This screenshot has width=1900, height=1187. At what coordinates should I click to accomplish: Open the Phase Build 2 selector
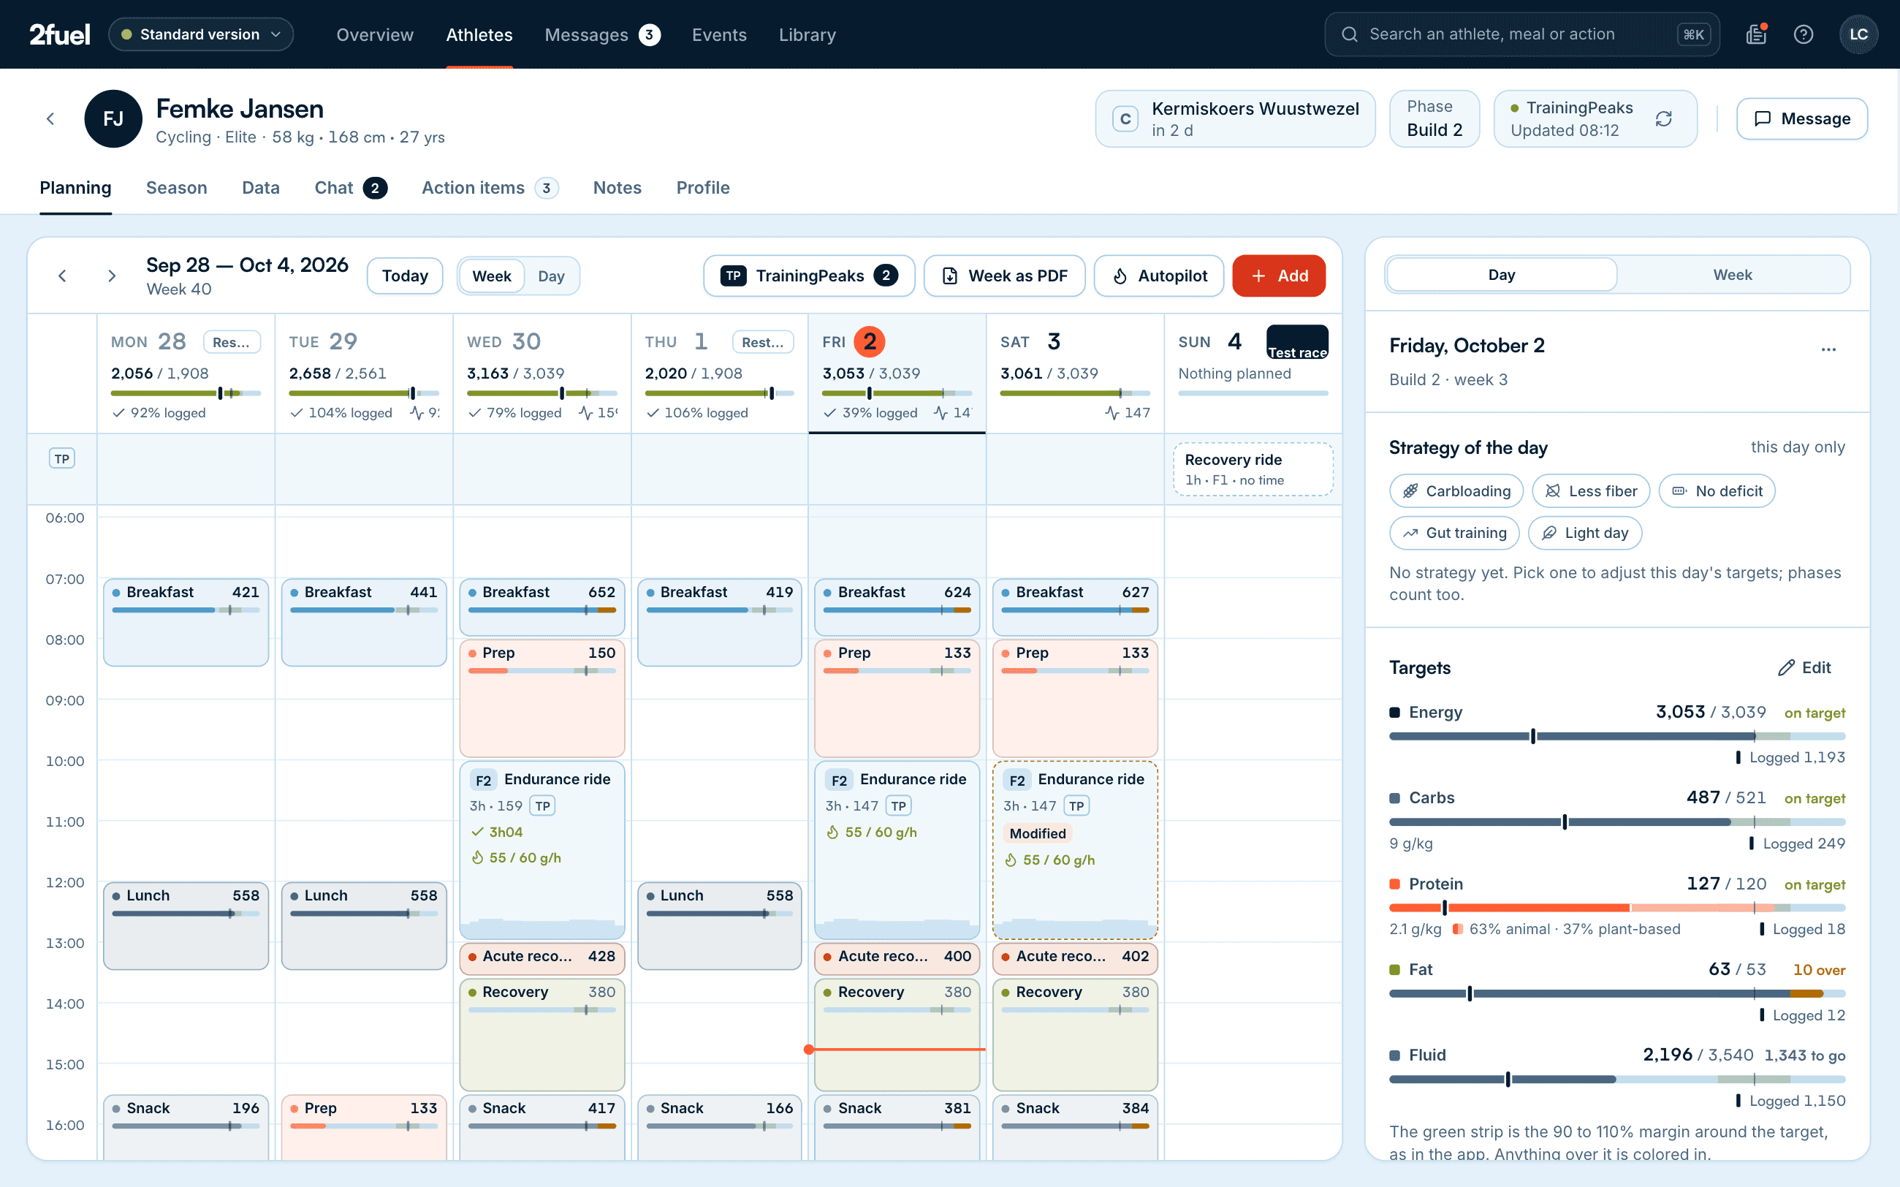pyautogui.click(x=1434, y=118)
